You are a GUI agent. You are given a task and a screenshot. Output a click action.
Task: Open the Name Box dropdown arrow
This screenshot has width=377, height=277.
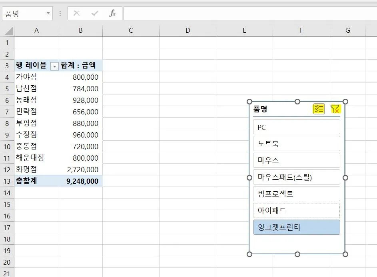(48, 13)
